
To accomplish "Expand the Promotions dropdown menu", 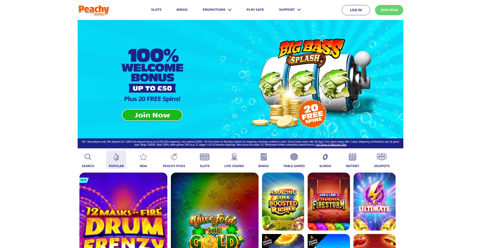I will pos(217,10).
